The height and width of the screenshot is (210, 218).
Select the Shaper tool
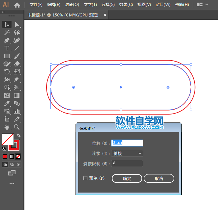point(7,64)
